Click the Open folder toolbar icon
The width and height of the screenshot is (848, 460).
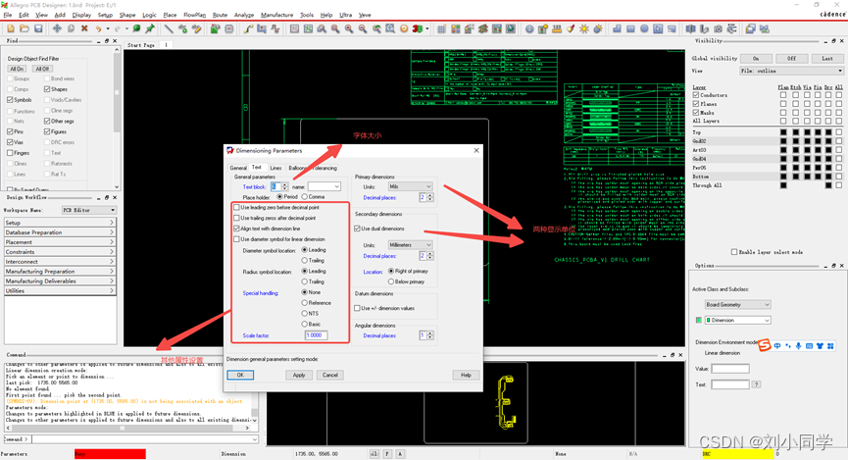[x=24, y=28]
